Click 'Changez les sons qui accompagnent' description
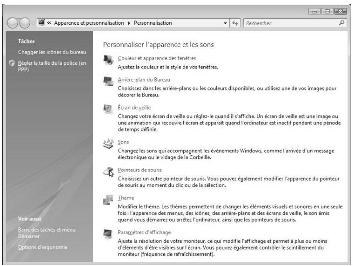 tap(226, 154)
